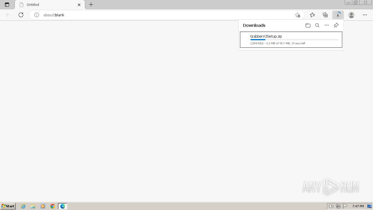
Task: Open a new tab with plus button
Action: [91, 5]
